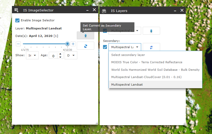212x134 pixels.
Task: Close the IS ImageSelector panel
Action: pos(94,10)
